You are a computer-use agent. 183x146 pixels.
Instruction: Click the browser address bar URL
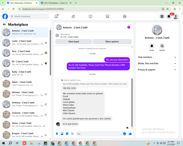pyautogui.click(x=43, y=9)
